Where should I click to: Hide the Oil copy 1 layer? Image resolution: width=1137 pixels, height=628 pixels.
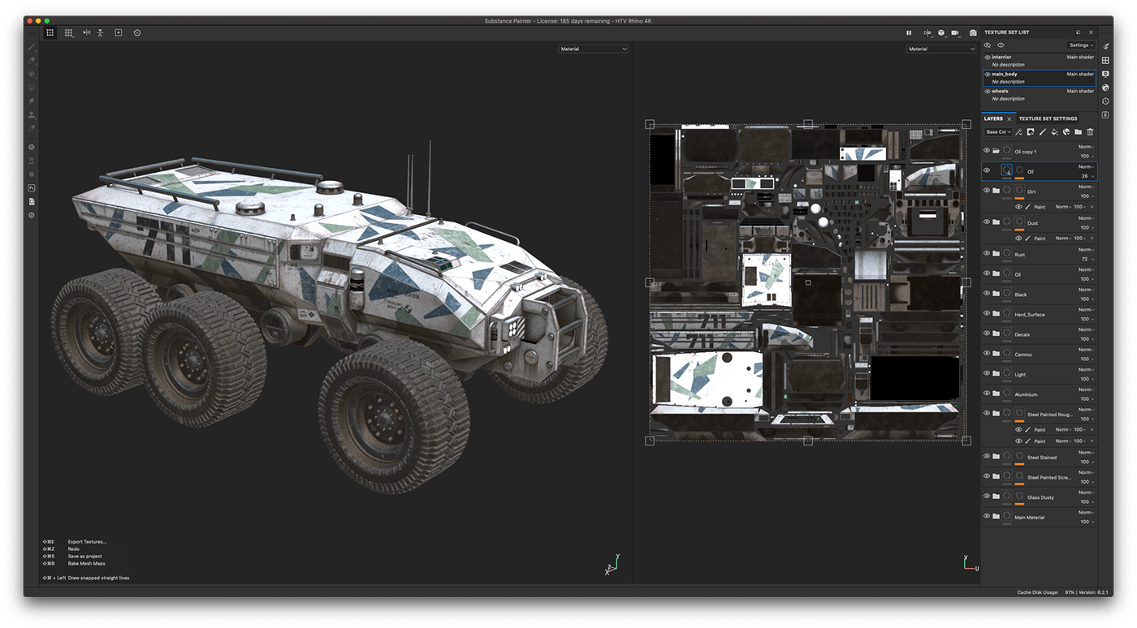pyautogui.click(x=986, y=150)
